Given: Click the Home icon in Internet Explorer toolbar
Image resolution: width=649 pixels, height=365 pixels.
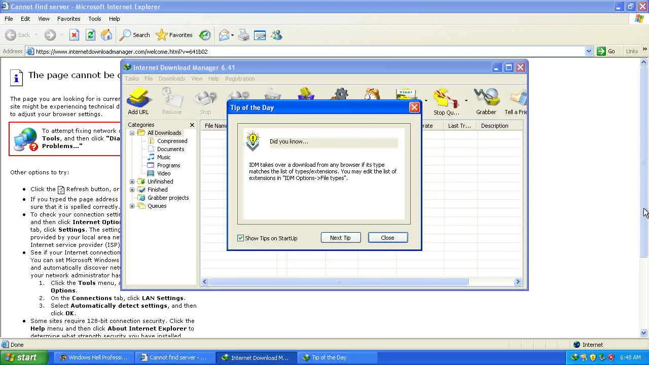Looking at the screenshot, I should [106, 35].
